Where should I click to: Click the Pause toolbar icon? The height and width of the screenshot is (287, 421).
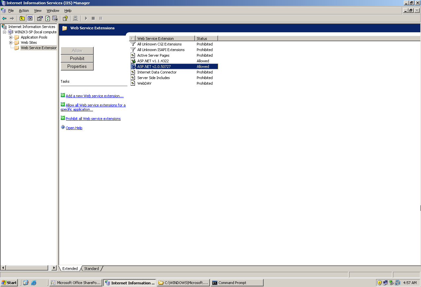point(101,18)
